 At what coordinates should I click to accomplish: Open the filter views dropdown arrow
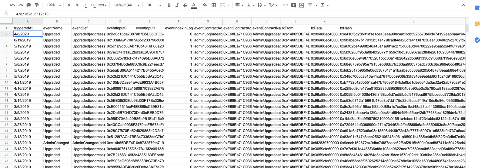316,5
